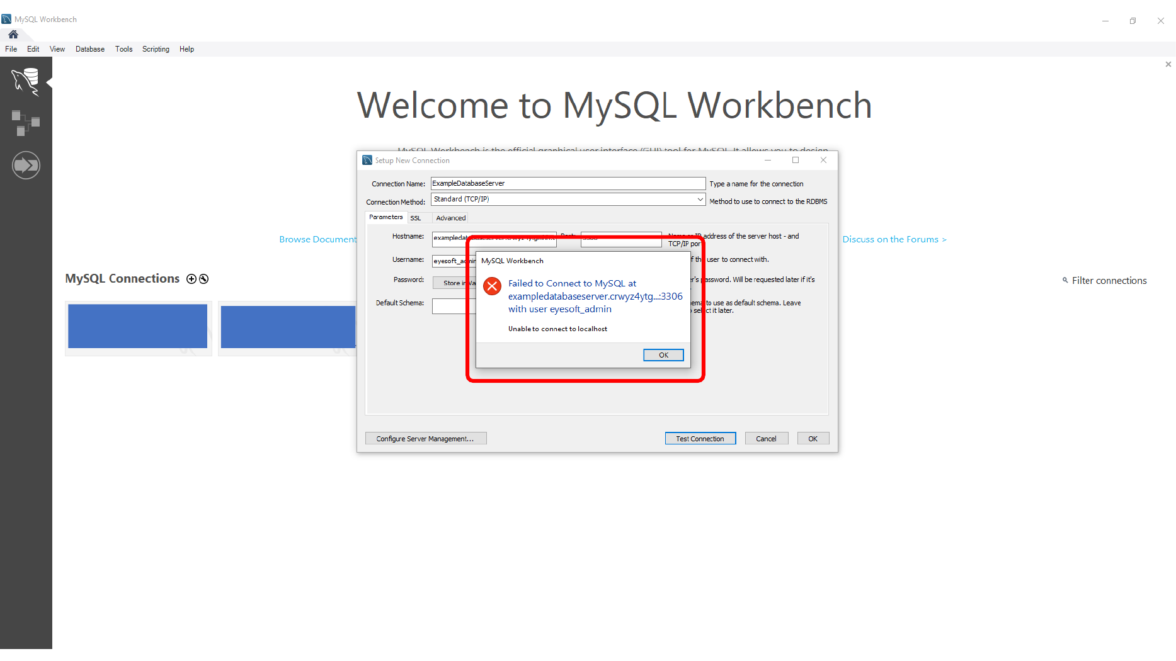Screen dimensions: 1176x661
Task: Open the first blue connection tile
Action: [137, 326]
